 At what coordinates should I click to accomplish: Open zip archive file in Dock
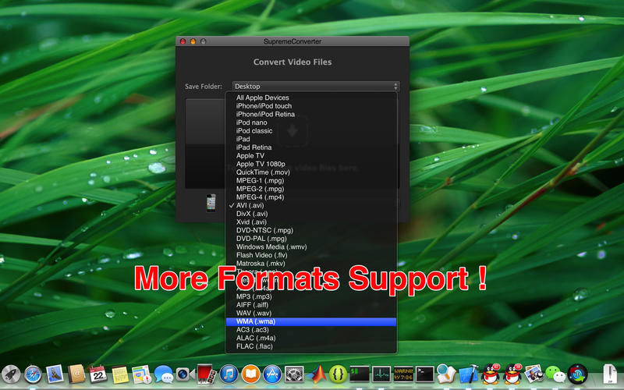(x=609, y=374)
